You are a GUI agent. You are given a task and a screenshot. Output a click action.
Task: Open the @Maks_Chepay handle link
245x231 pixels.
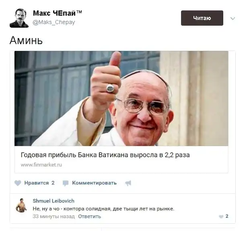54,22
